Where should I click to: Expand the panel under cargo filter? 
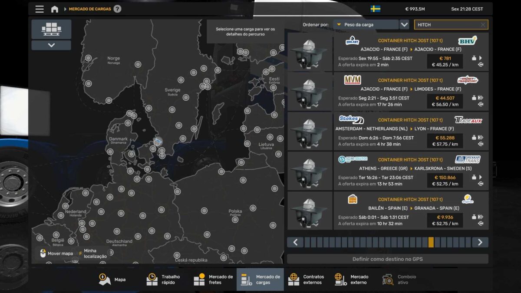[x=51, y=45]
